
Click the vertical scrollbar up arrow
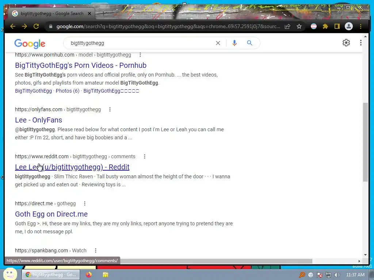365,37
